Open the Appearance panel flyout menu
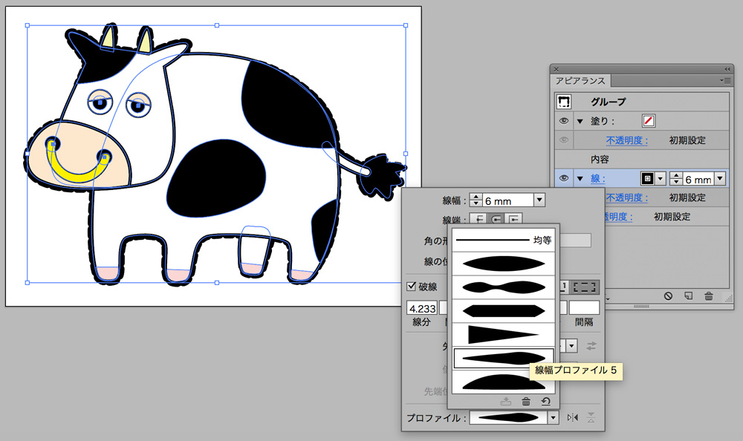743x441 pixels. tap(725, 80)
